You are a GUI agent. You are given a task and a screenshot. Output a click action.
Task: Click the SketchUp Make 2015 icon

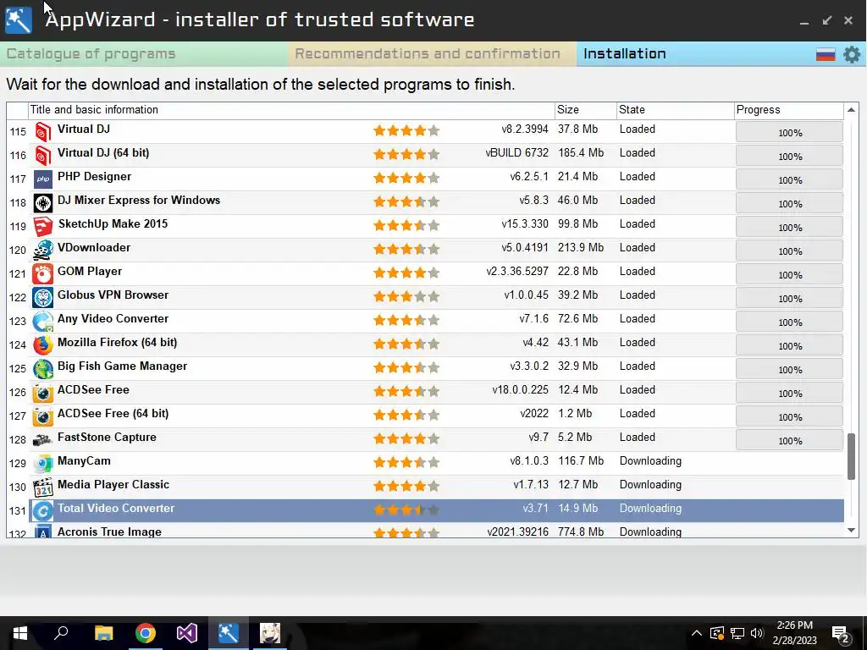point(42,227)
